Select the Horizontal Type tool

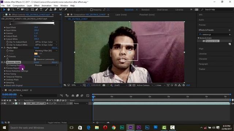click(x=41, y=9)
